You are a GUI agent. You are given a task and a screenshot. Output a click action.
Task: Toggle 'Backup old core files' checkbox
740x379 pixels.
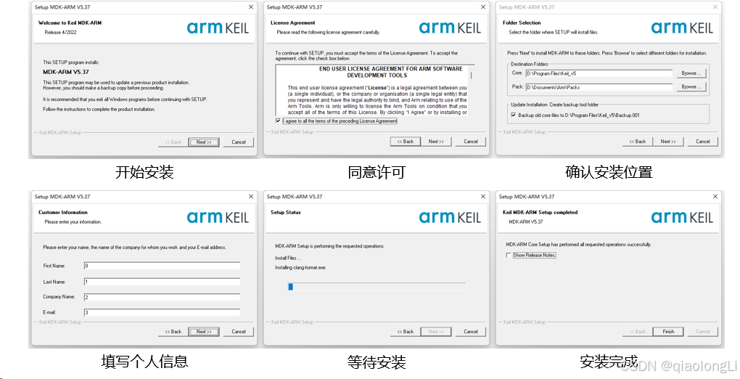point(514,115)
